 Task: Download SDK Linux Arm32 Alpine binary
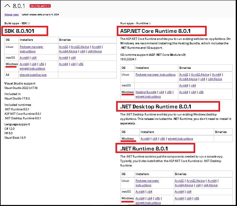point(80,47)
